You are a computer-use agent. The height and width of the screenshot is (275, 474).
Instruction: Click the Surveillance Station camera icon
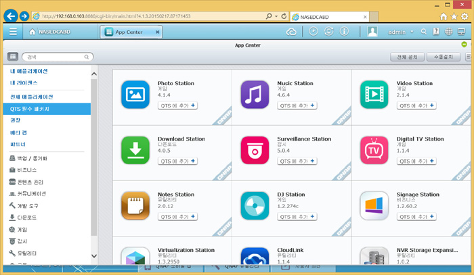click(255, 149)
